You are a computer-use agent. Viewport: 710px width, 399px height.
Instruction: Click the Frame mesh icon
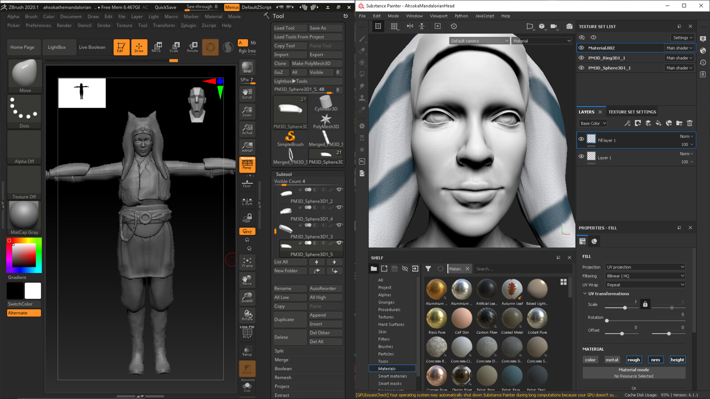[247, 262]
